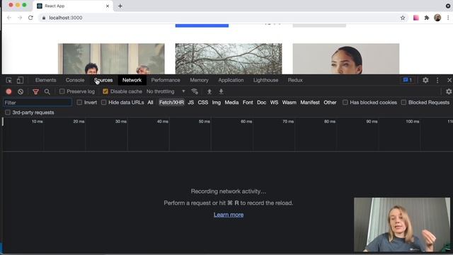Toggle the device toolbar icon

[x=20, y=80]
